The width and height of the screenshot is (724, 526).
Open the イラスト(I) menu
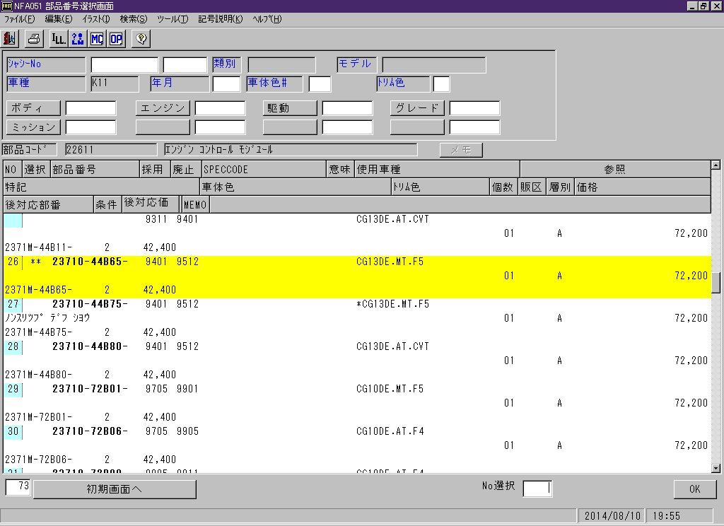pos(96,19)
